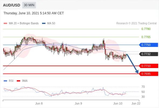Click the blue 0.7750 pivot price tag
This screenshot has height=108, width=159.
point(148,45)
